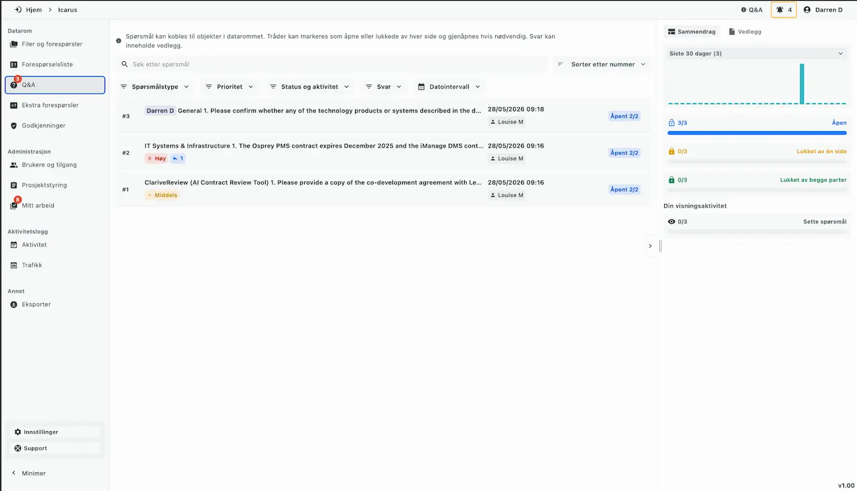The width and height of the screenshot is (857, 491).
Task: Click the eye icon under Din visningsaktivitet
Action: 672,222
